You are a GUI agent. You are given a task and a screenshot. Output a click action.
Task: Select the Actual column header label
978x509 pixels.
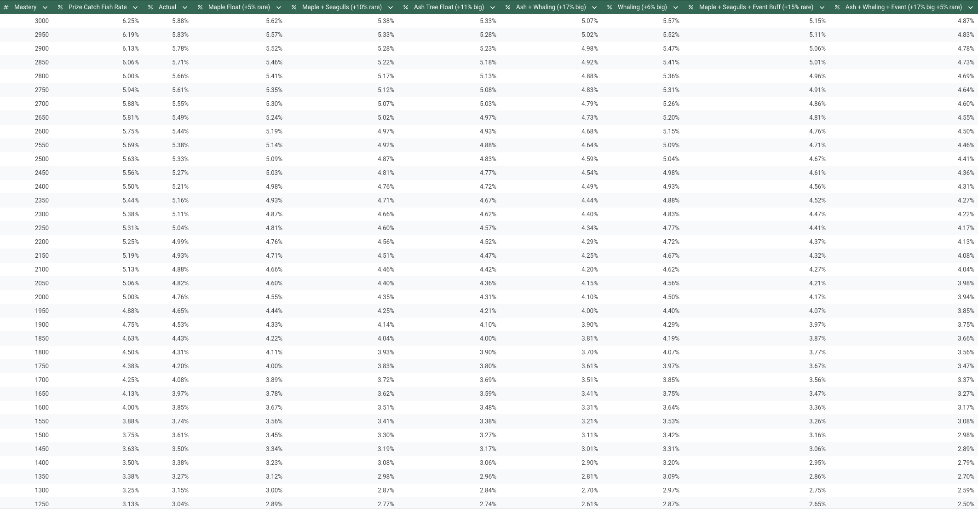pyautogui.click(x=167, y=7)
